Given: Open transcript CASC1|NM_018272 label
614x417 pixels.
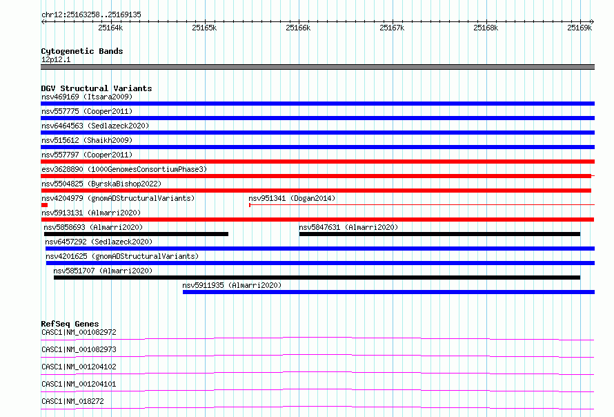Looking at the screenshot, I should [x=73, y=401].
